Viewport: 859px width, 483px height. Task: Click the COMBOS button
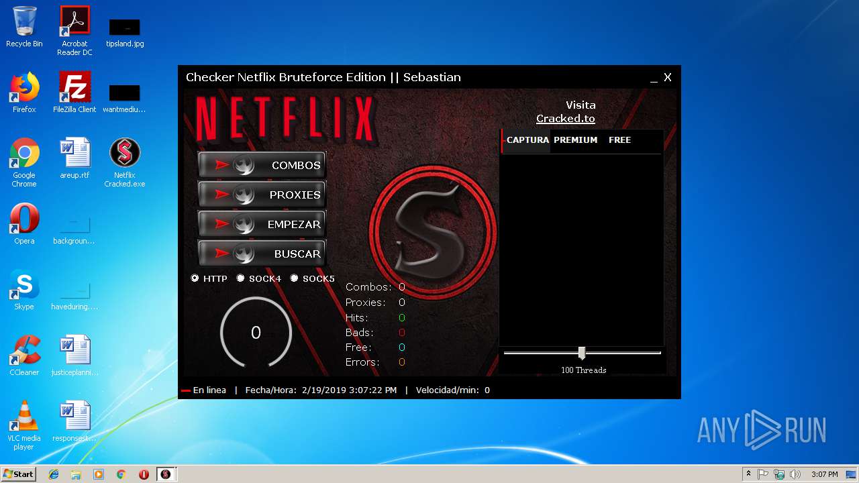pos(262,165)
